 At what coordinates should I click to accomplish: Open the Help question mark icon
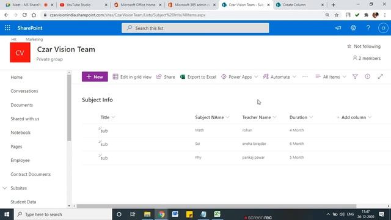tap(368, 28)
